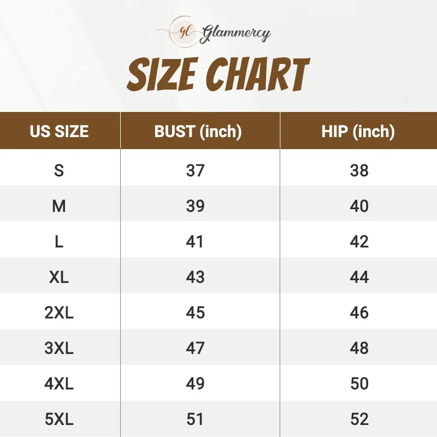Click the L size row label

(59, 241)
